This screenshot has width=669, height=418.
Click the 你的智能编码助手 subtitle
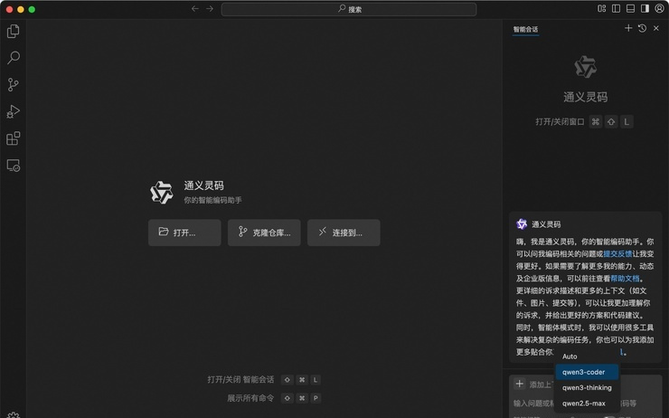coord(212,200)
